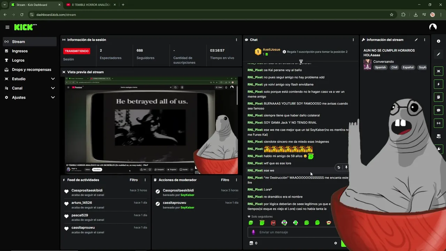Open options menu of Acciones de moderador
Image resolution: width=446 pixels, height=251 pixels.
[237, 180]
